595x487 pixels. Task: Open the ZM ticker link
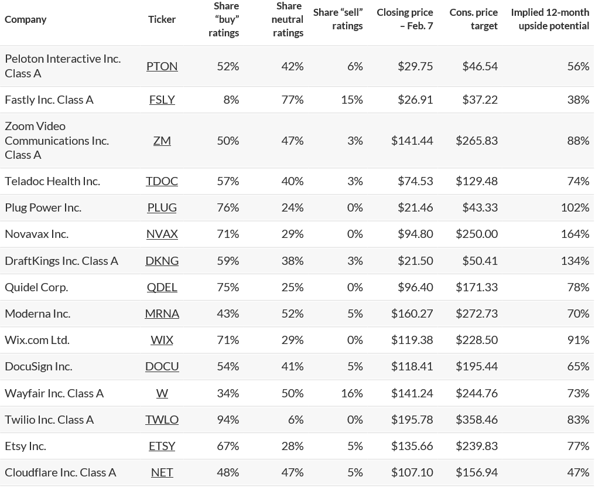pos(162,141)
